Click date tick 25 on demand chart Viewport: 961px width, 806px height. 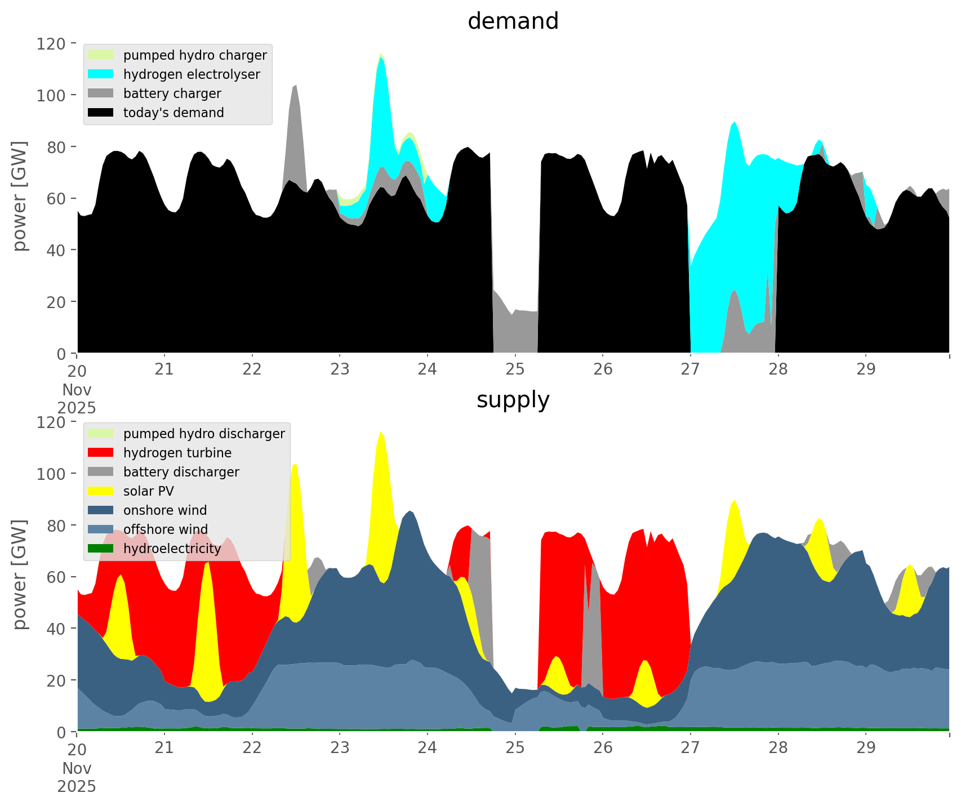[x=515, y=370]
